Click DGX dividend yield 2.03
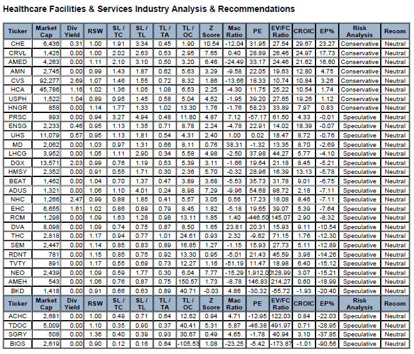 point(77,163)
